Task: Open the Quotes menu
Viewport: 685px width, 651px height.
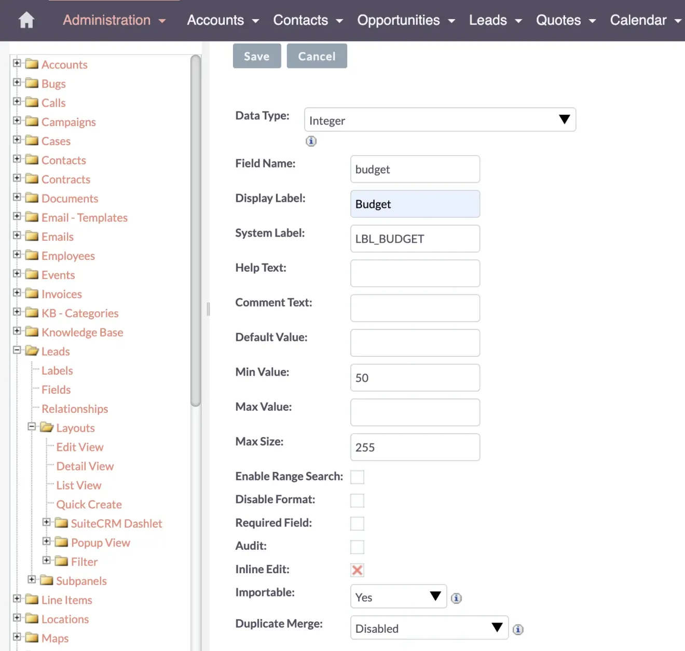Action: tap(559, 20)
